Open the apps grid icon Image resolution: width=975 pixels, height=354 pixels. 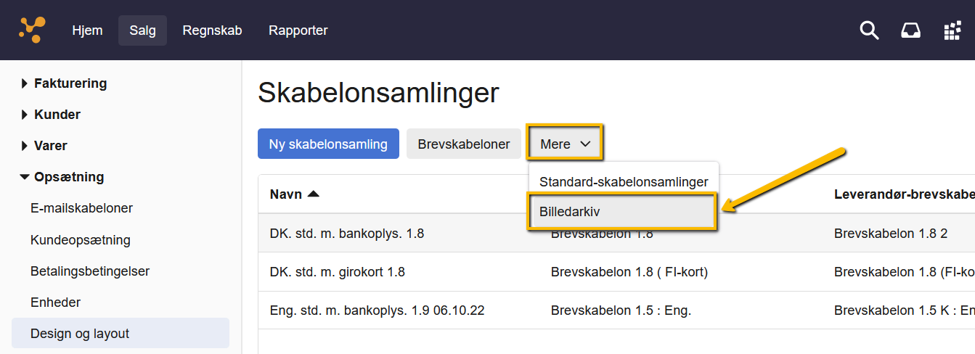pyautogui.click(x=952, y=30)
